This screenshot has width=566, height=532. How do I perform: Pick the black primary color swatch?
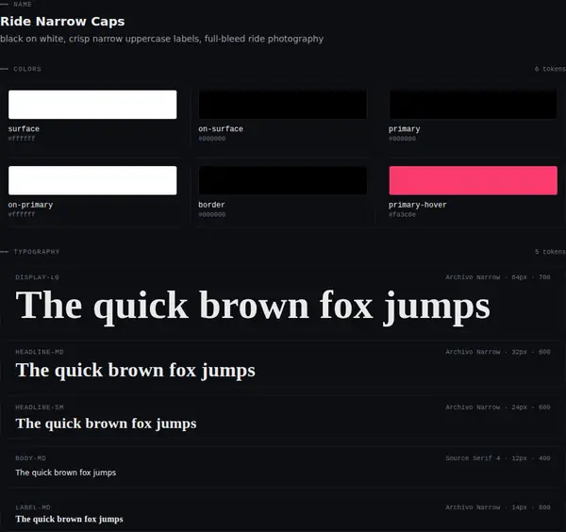tap(473, 105)
